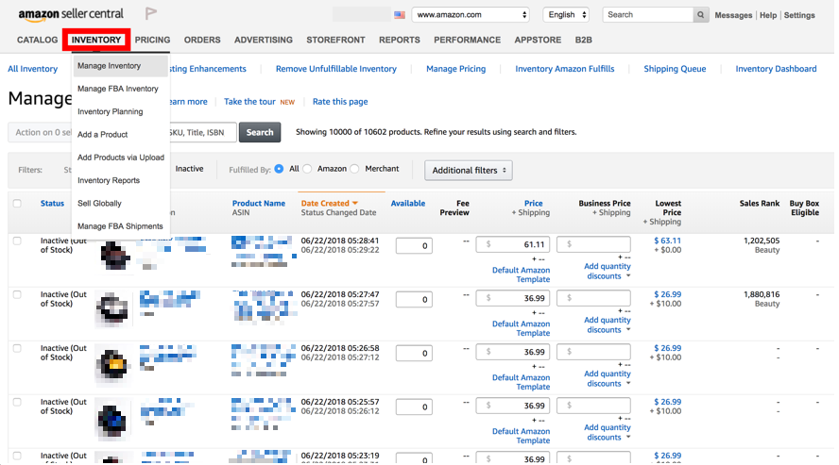Viewport: 839px width, 465px height.
Task: Click the dark Search button
Action: click(x=260, y=132)
